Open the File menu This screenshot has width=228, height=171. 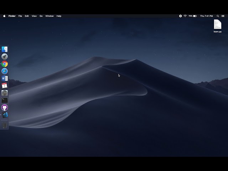20,16
